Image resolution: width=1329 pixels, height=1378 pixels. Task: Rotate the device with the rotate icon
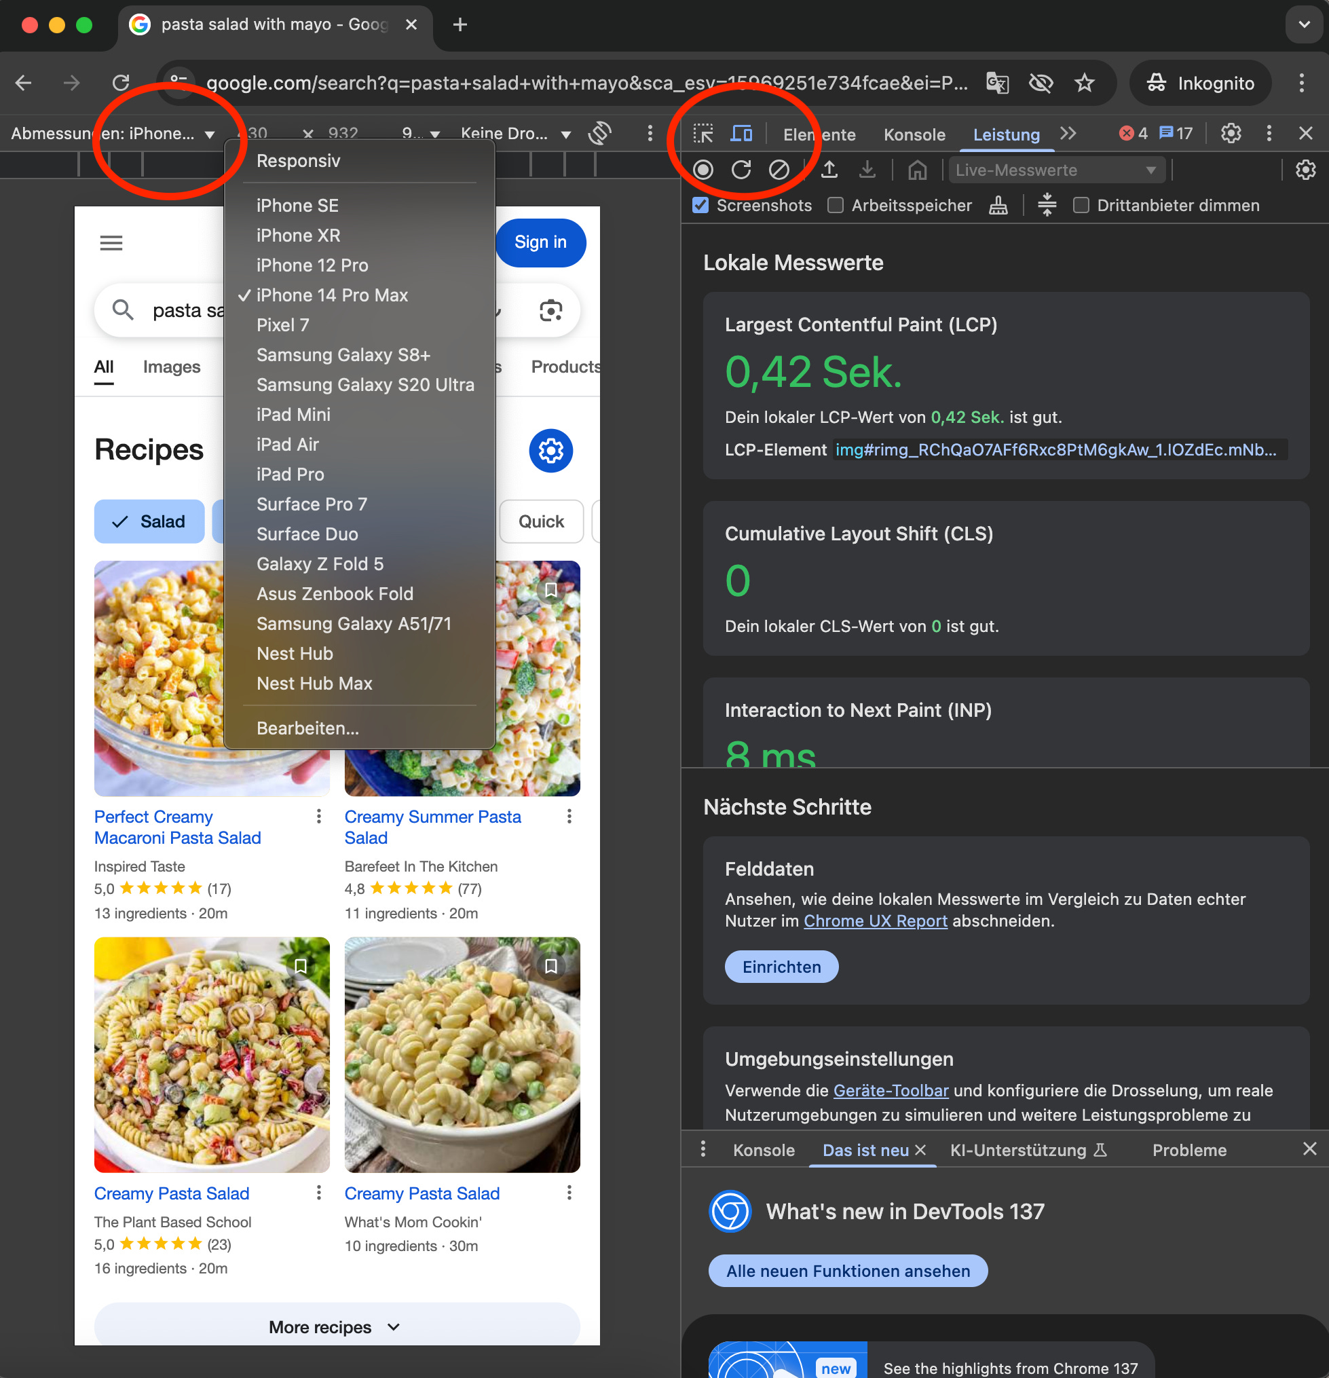(600, 134)
